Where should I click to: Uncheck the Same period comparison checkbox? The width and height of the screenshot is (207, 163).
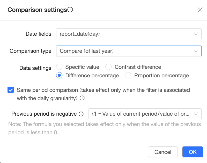click(11, 90)
